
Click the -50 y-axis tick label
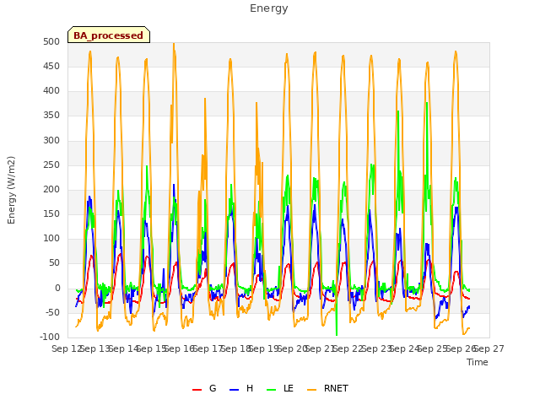pyautogui.click(x=52, y=313)
